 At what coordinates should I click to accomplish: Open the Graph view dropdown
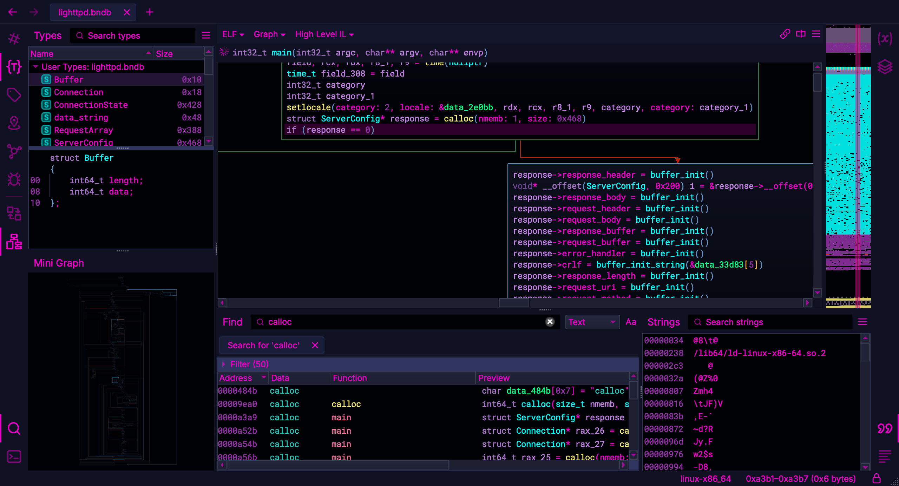click(269, 34)
